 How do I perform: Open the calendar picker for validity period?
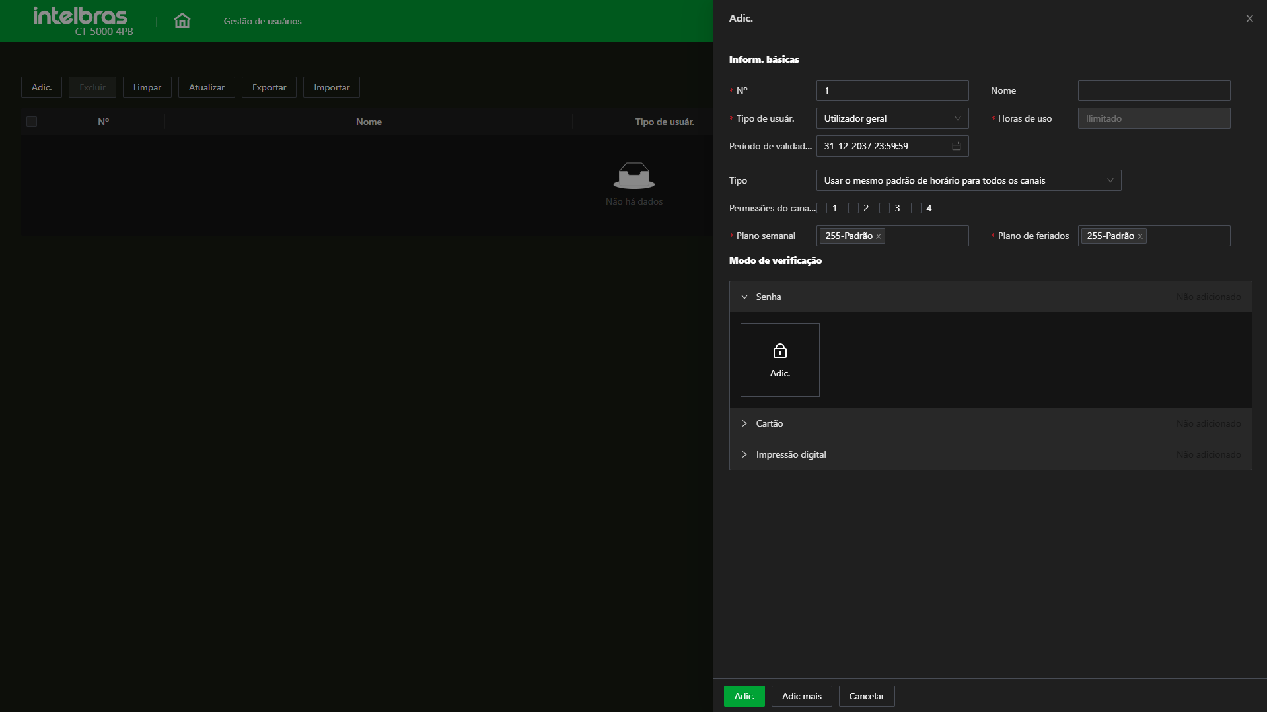coord(956,146)
